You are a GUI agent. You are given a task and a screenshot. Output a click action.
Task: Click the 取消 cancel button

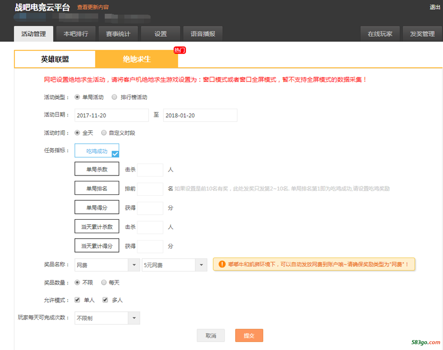[x=211, y=336]
